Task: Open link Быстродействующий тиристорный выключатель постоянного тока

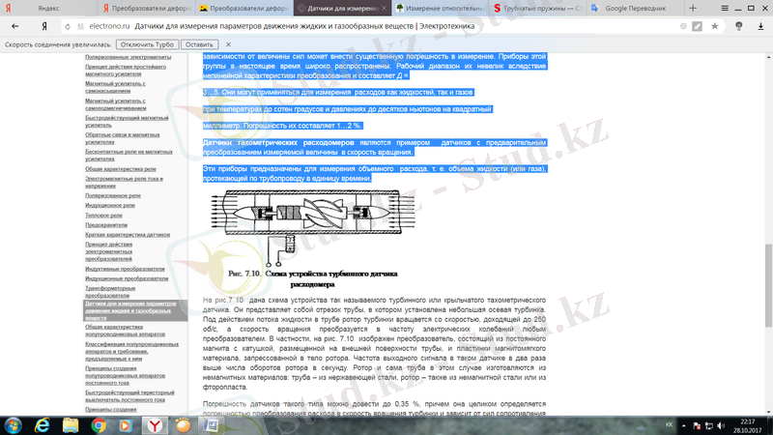Action: pos(129,396)
